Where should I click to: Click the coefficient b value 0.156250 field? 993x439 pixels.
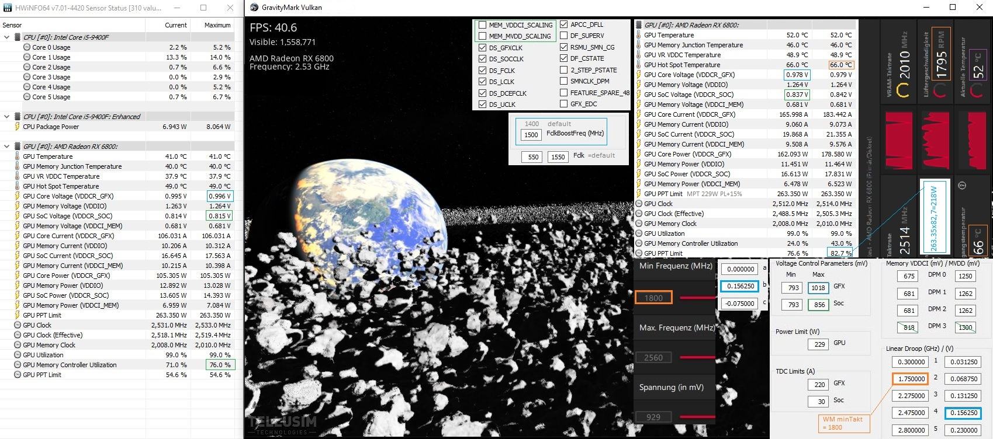(x=740, y=286)
